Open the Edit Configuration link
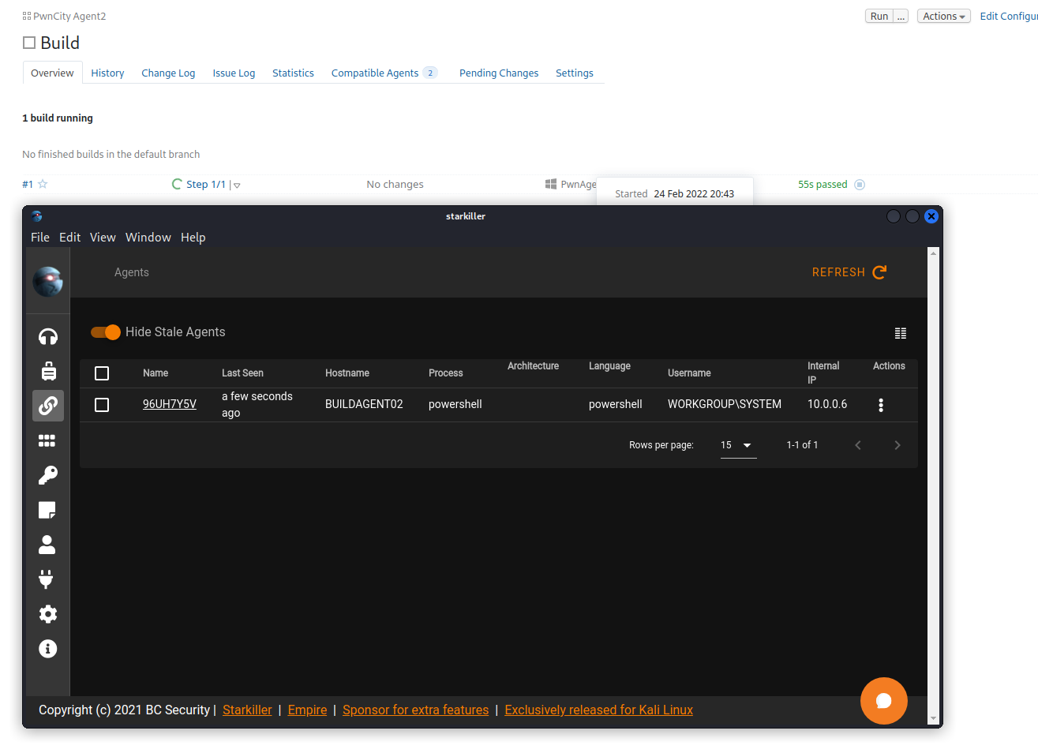This screenshot has height=753, width=1038. tap(1009, 16)
